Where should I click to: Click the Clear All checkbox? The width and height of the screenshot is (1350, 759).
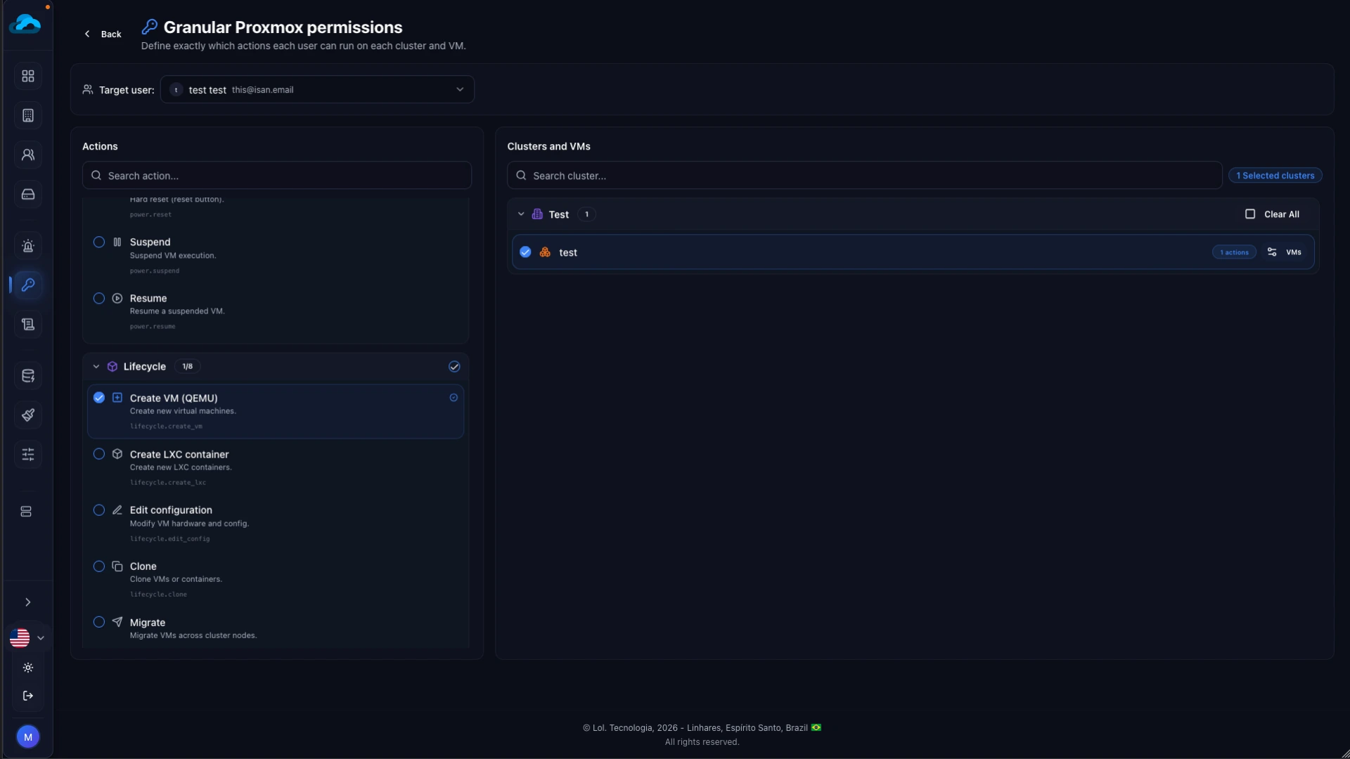pyautogui.click(x=1250, y=214)
